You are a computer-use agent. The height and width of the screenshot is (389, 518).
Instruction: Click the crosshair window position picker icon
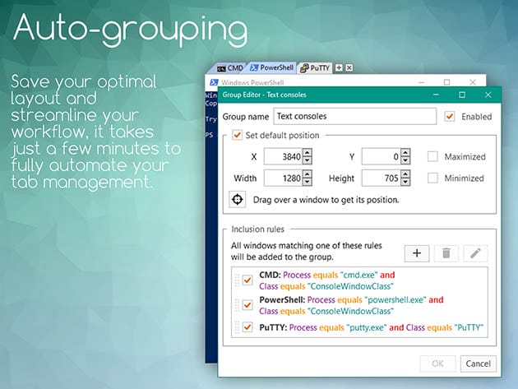coord(238,199)
